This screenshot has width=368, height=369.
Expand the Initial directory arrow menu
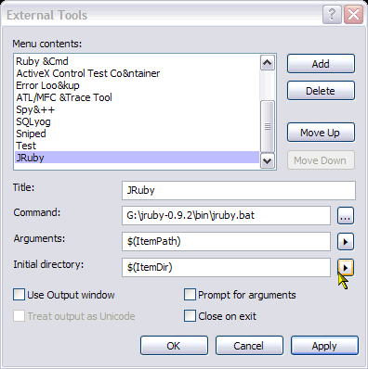click(x=346, y=268)
